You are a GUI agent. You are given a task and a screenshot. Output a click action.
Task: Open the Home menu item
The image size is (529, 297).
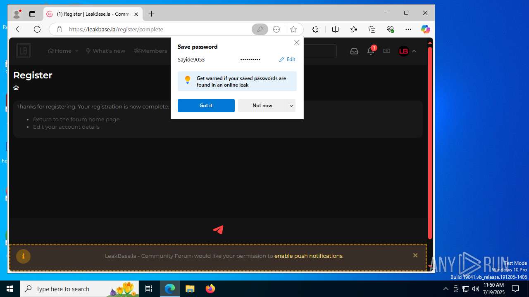click(60, 51)
